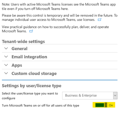
Task: Click the General section heading
Action: coord(19,48)
